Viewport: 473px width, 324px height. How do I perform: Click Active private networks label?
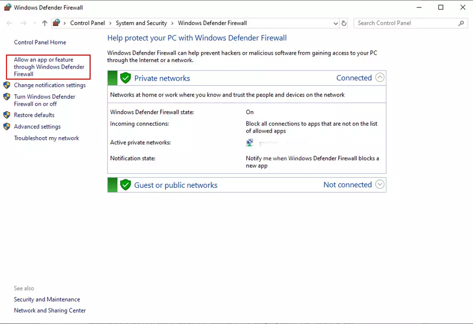click(140, 142)
